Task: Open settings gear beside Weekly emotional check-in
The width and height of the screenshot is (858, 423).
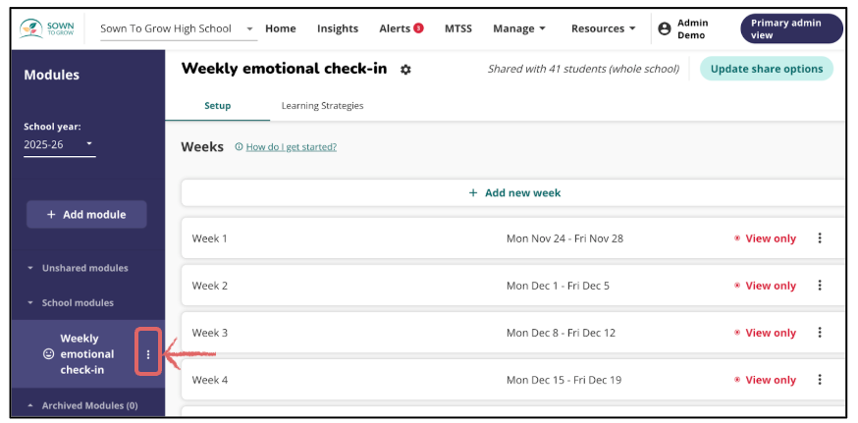Action: pyautogui.click(x=406, y=70)
